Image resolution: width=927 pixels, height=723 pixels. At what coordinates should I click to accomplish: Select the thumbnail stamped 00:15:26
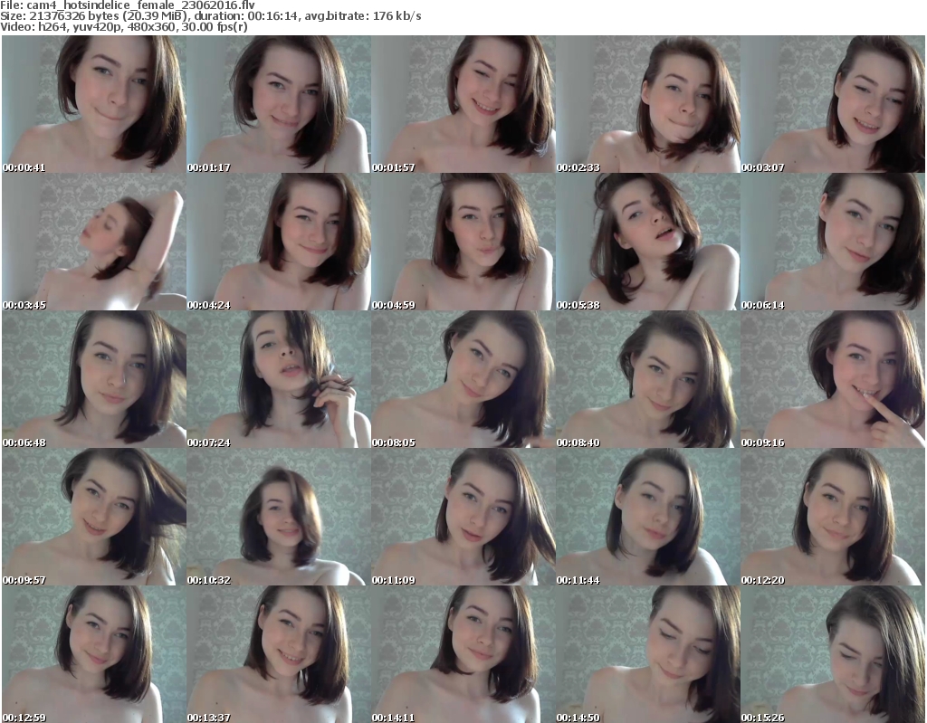click(833, 654)
